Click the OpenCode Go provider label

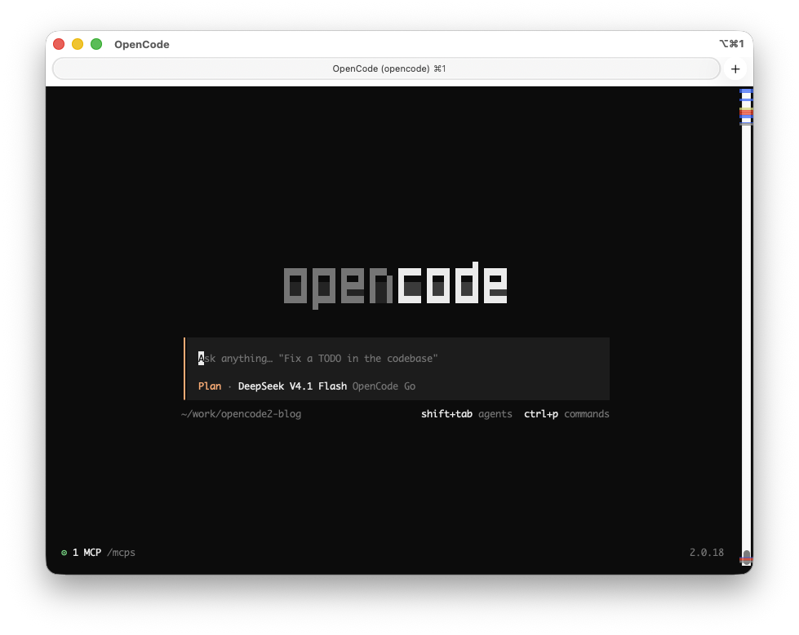(384, 386)
